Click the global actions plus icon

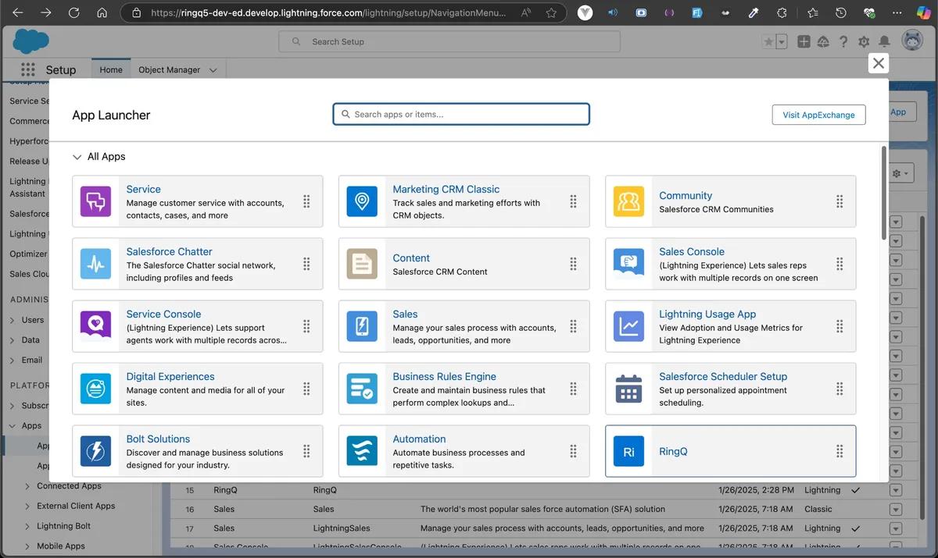point(804,41)
